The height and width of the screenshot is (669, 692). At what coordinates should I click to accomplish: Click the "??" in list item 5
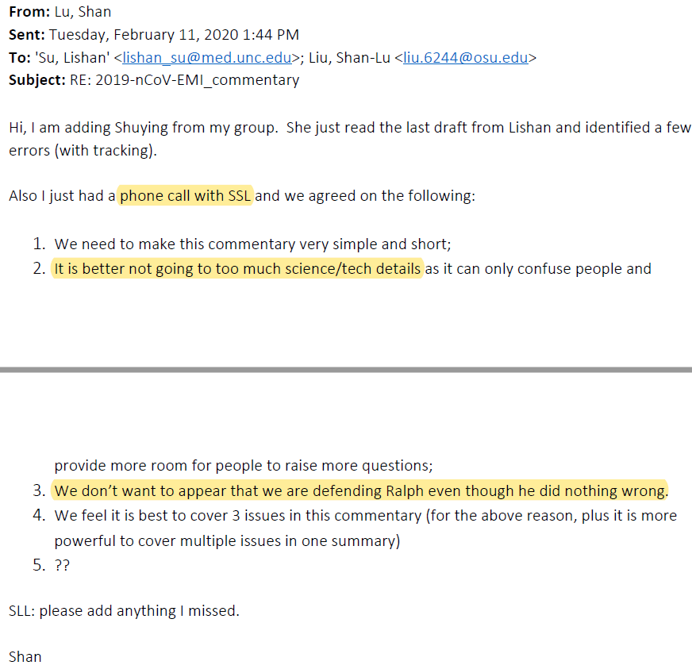(61, 566)
